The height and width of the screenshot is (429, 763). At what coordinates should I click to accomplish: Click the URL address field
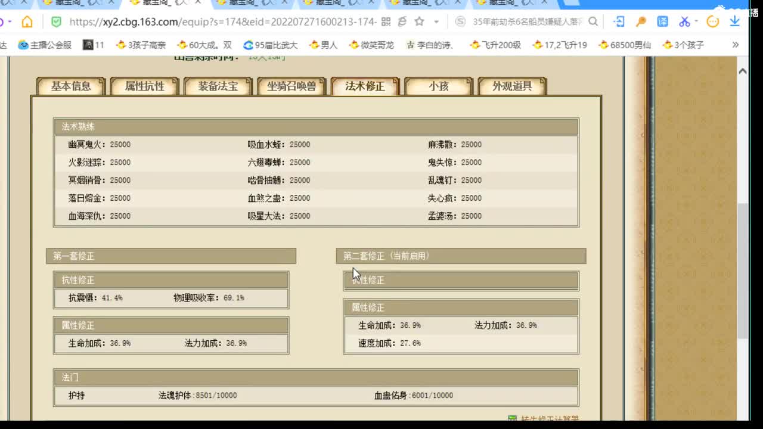[222, 22]
